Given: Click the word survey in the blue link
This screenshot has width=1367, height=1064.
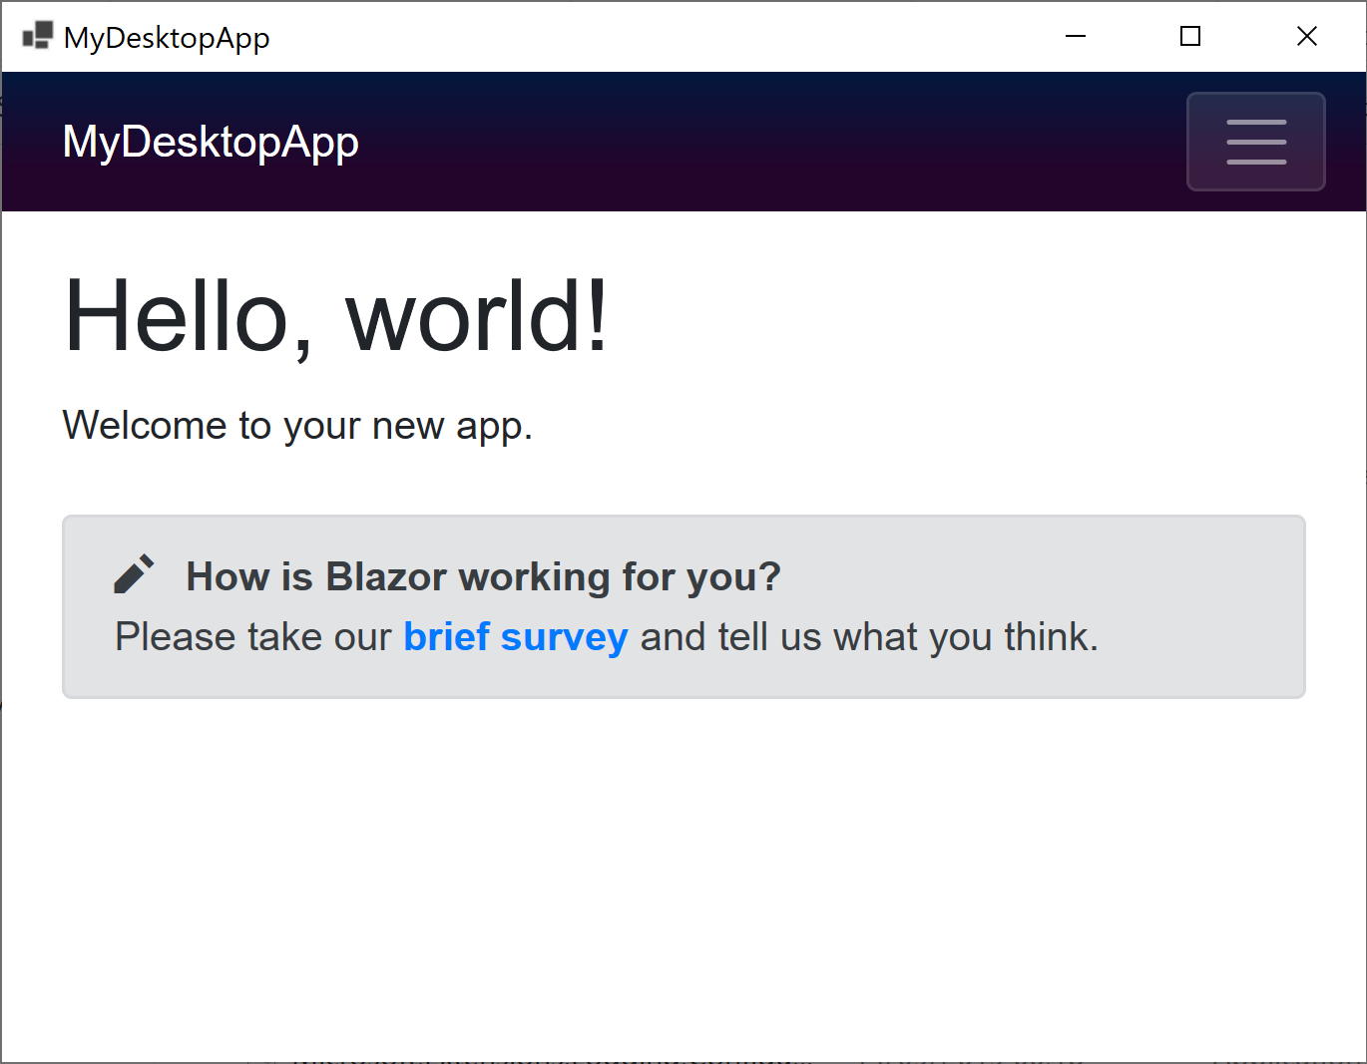Looking at the screenshot, I should click(x=564, y=638).
